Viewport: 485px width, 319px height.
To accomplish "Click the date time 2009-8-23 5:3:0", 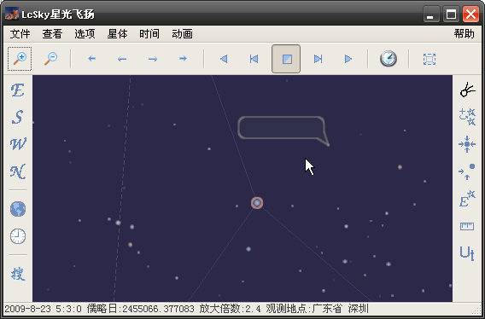I will (44, 309).
